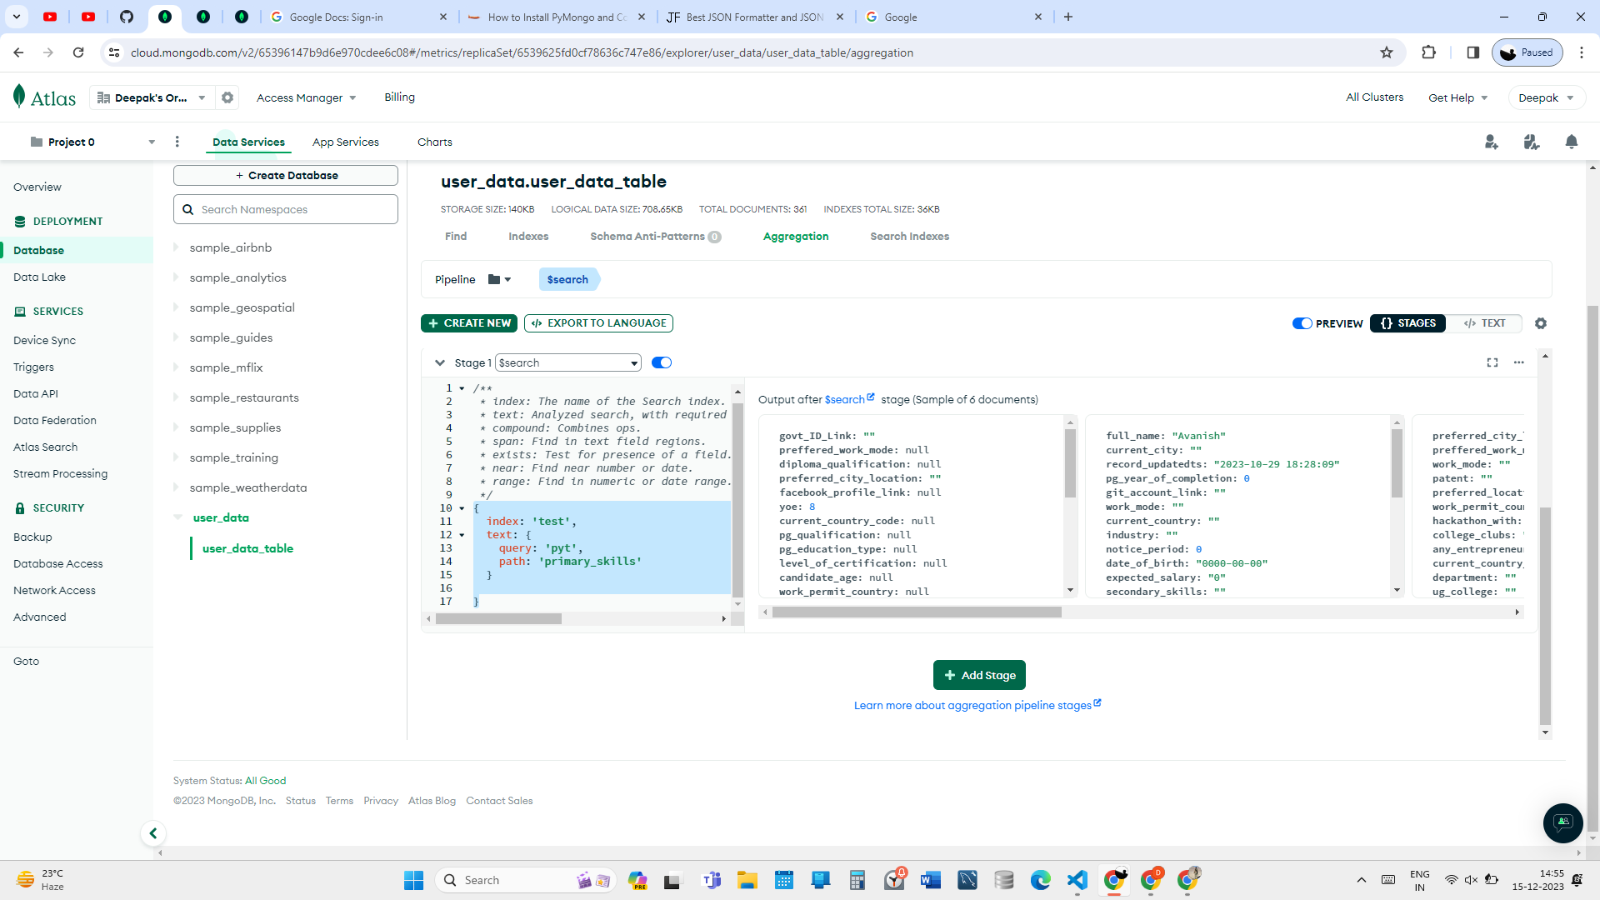Click the EXPORT TO LANGUAGE button
Image resolution: width=1600 pixels, height=900 pixels.
pos(598,323)
